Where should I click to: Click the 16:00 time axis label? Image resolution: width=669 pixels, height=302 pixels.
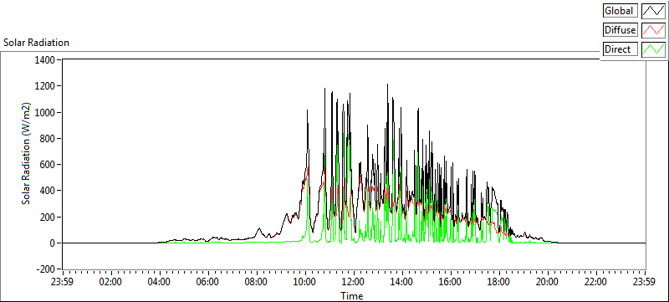[x=451, y=282]
